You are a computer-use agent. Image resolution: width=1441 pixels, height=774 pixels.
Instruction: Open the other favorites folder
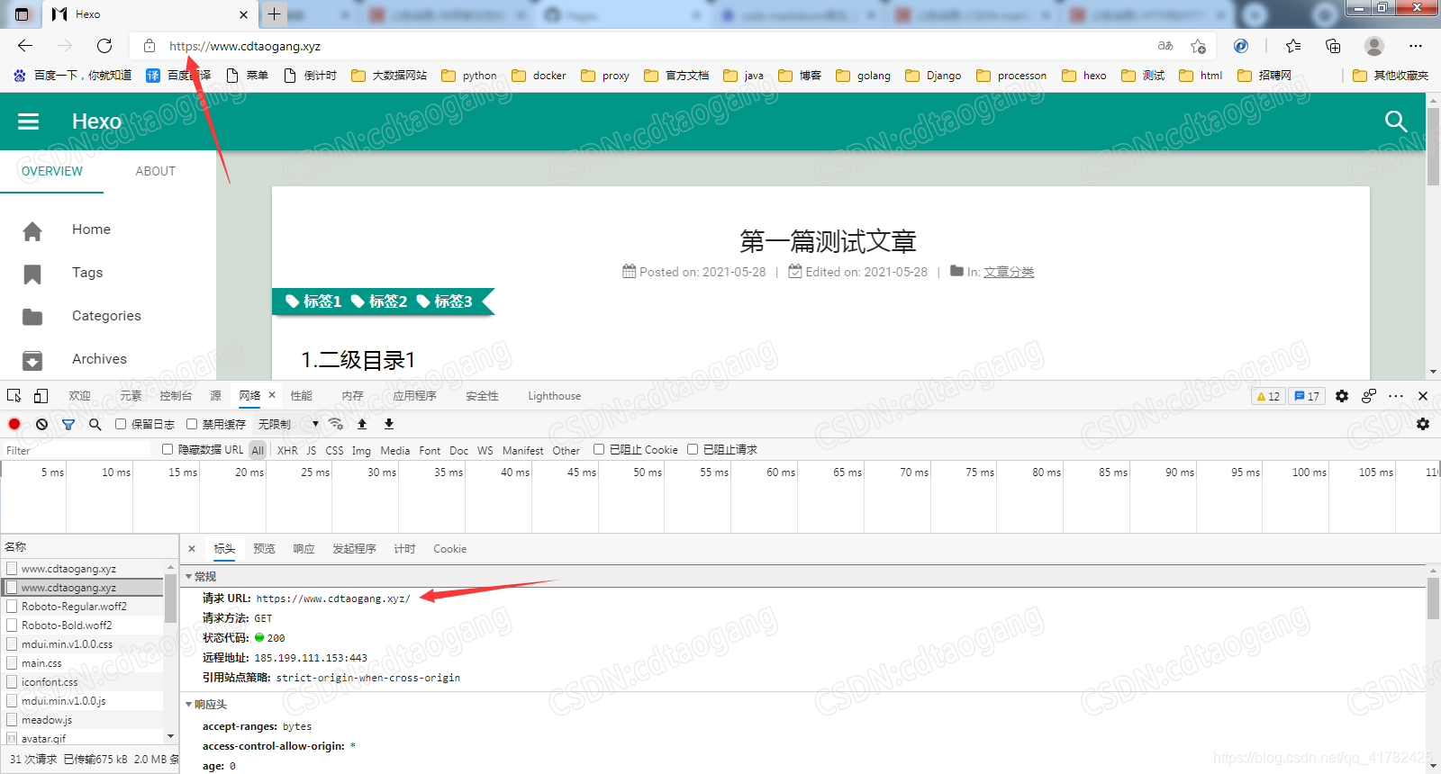[1391, 76]
